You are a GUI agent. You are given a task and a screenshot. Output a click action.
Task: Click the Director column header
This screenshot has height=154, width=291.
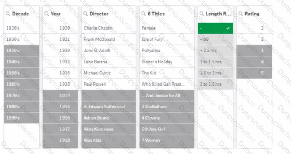coord(99,14)
